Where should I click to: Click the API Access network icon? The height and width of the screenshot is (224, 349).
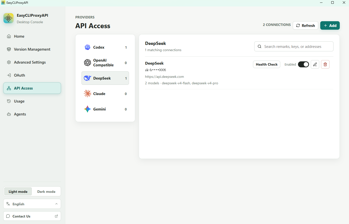point(9,88)
